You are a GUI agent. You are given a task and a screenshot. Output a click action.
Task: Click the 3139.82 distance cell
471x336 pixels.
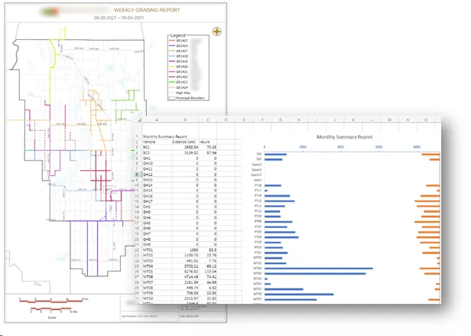pyautogui.click(x=185, y=152)
